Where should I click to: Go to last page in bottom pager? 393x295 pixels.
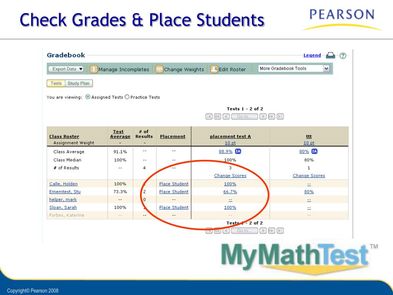(280, 231)
